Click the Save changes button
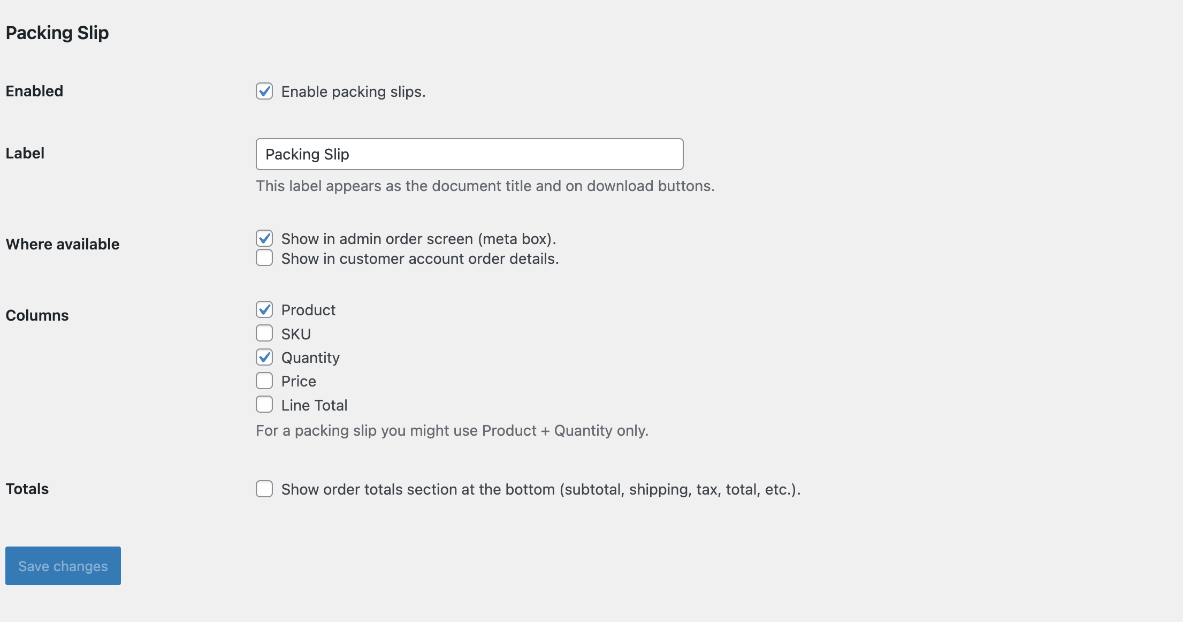Screen dimensions: 1183x622 point(63,566)
